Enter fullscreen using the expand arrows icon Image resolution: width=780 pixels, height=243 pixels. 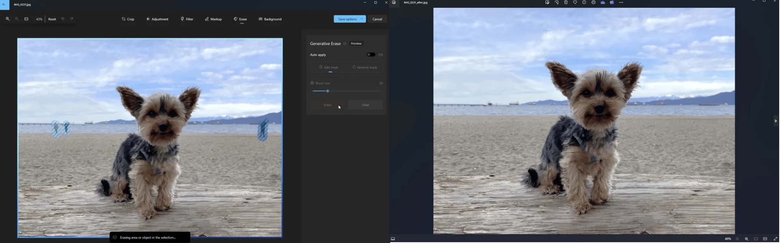(775, 239)
